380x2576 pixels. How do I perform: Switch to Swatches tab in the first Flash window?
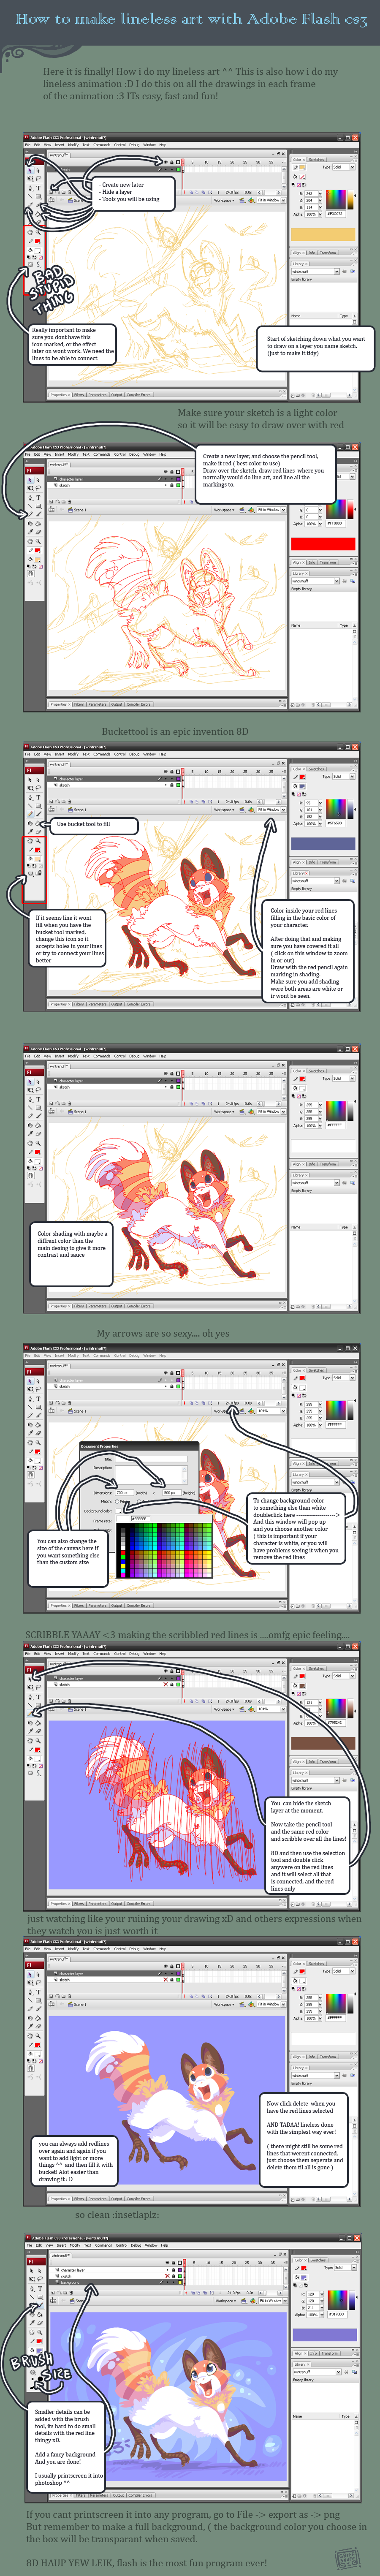[317, 160]
